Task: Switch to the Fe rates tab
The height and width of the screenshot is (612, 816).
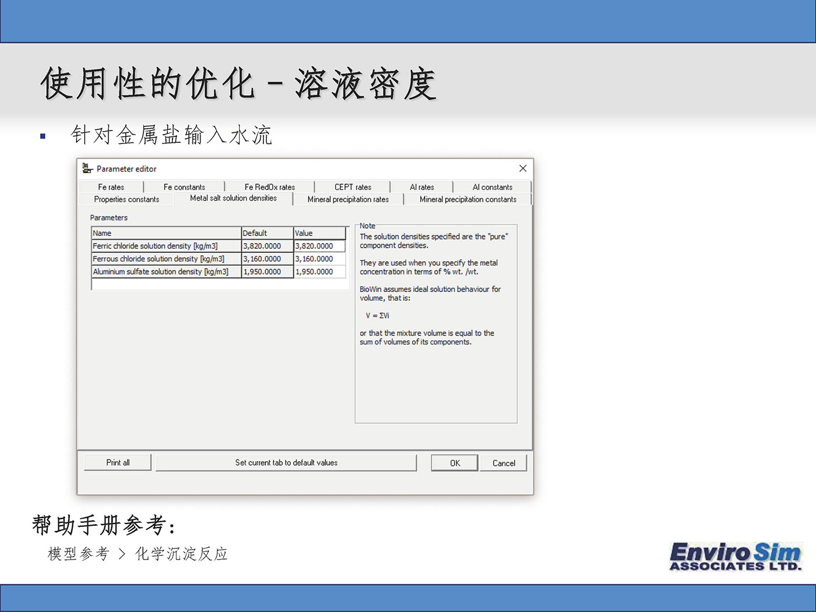Action: click(111, 187)
